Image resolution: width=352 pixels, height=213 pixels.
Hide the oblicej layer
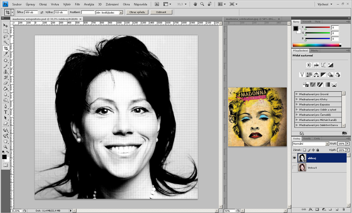point(294,158)
